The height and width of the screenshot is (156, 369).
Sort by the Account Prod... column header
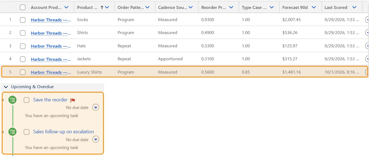click(x=46, y=8)
